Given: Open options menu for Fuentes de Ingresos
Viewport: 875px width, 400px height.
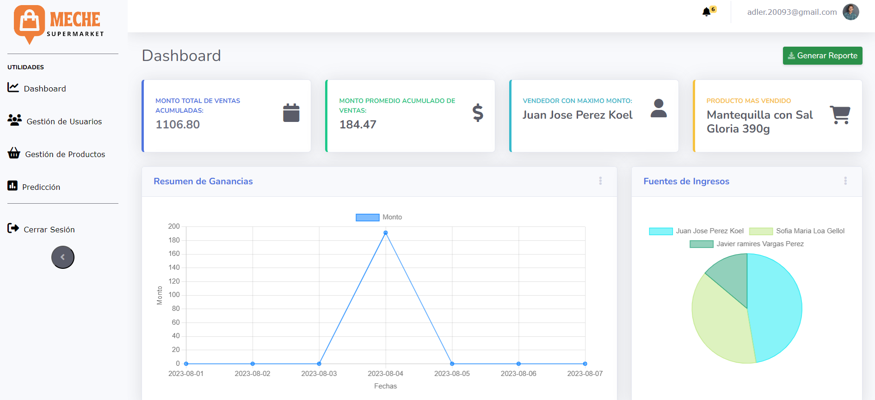Looking at the screenshot, I should 845,181.
